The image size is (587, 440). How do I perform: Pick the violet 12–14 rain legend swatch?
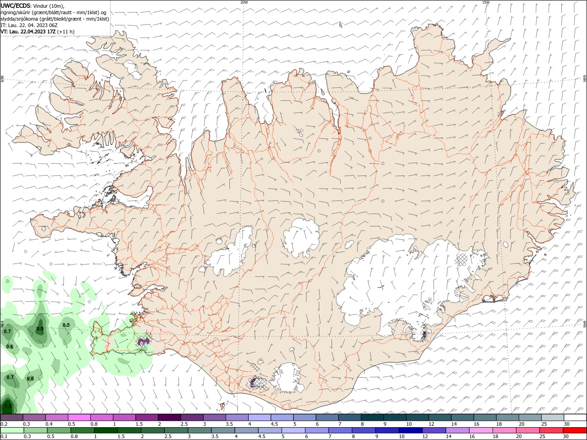pyautogui.click(x=434, y=430)
